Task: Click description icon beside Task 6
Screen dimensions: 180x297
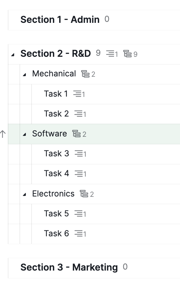Action: coord(79,234)
